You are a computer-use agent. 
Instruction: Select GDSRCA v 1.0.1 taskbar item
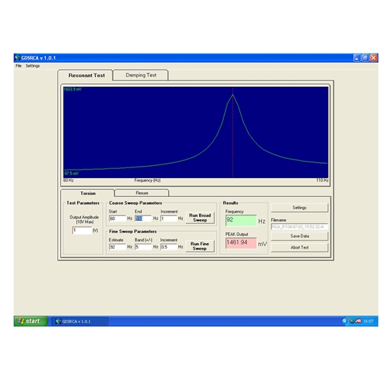(x=81, y=321)
